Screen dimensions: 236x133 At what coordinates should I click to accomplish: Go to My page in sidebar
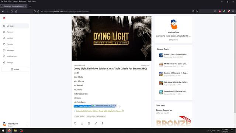coord(15,26)
